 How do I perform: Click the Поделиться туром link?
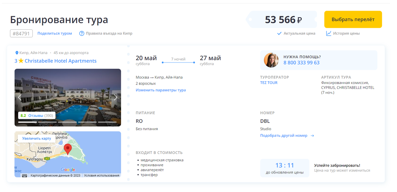(x=55, y=33)
